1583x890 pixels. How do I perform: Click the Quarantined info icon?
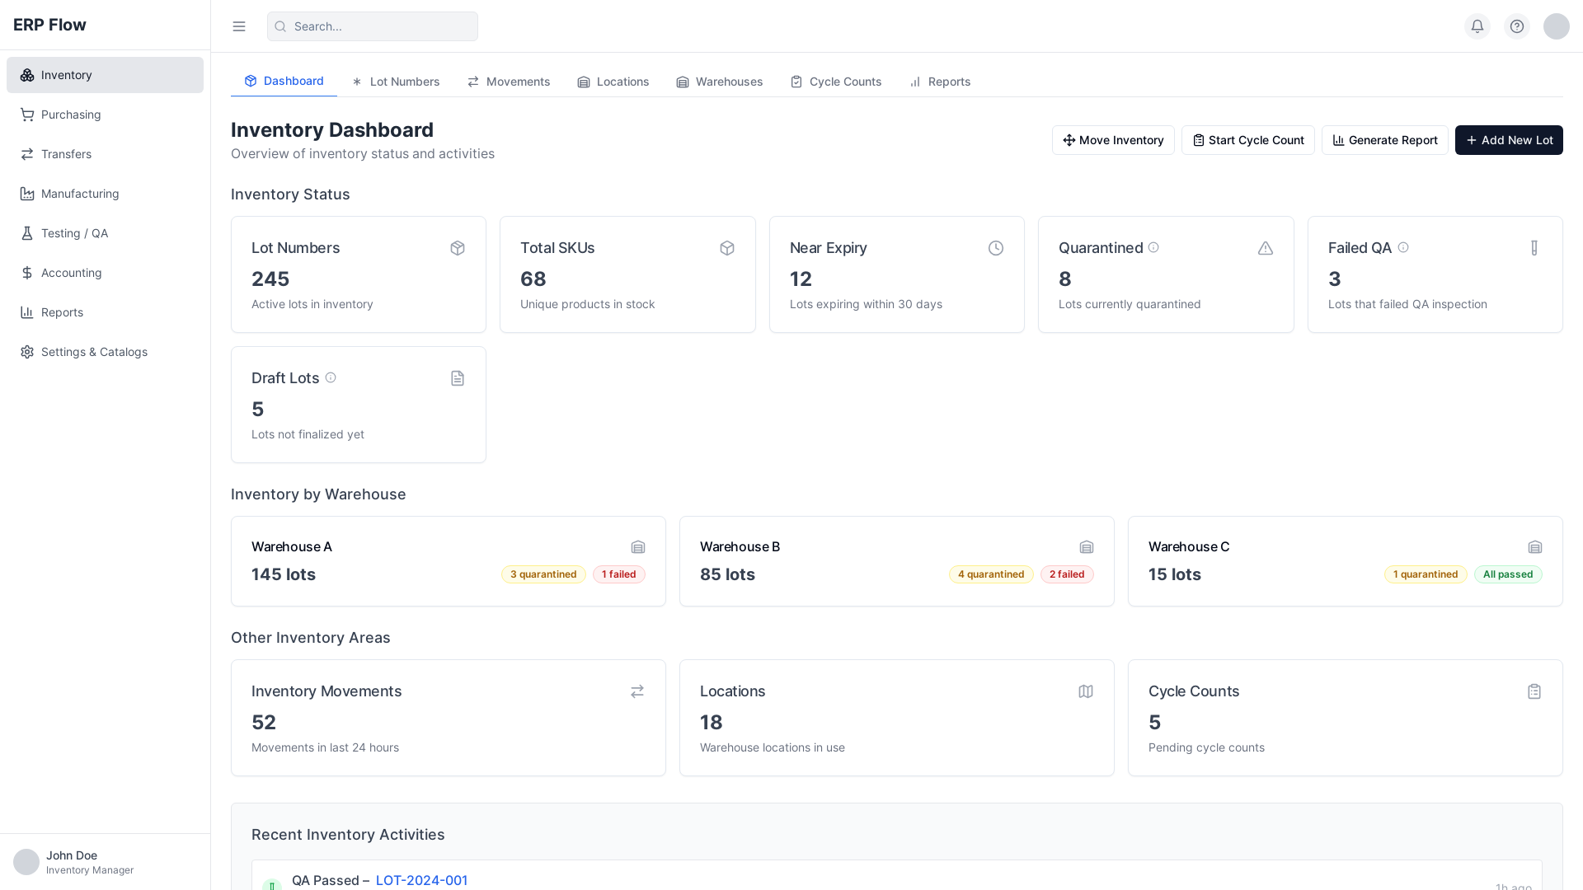coord(1153,247)
